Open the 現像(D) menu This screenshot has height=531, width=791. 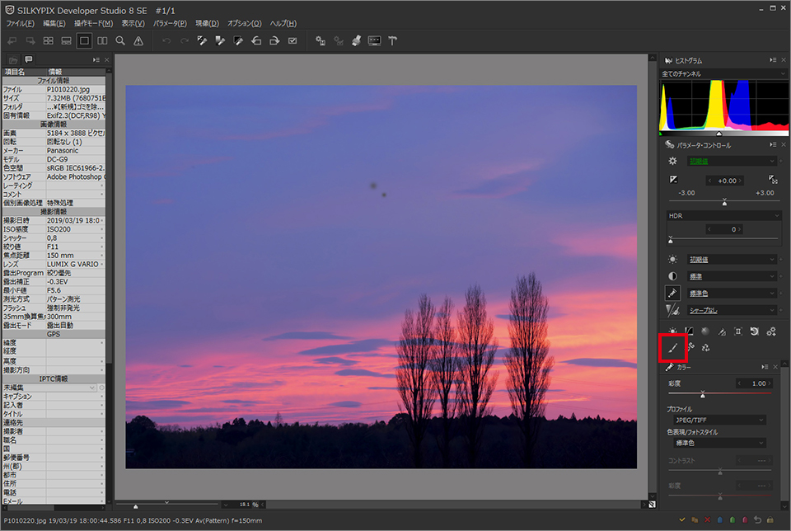(x=207, y=23)
